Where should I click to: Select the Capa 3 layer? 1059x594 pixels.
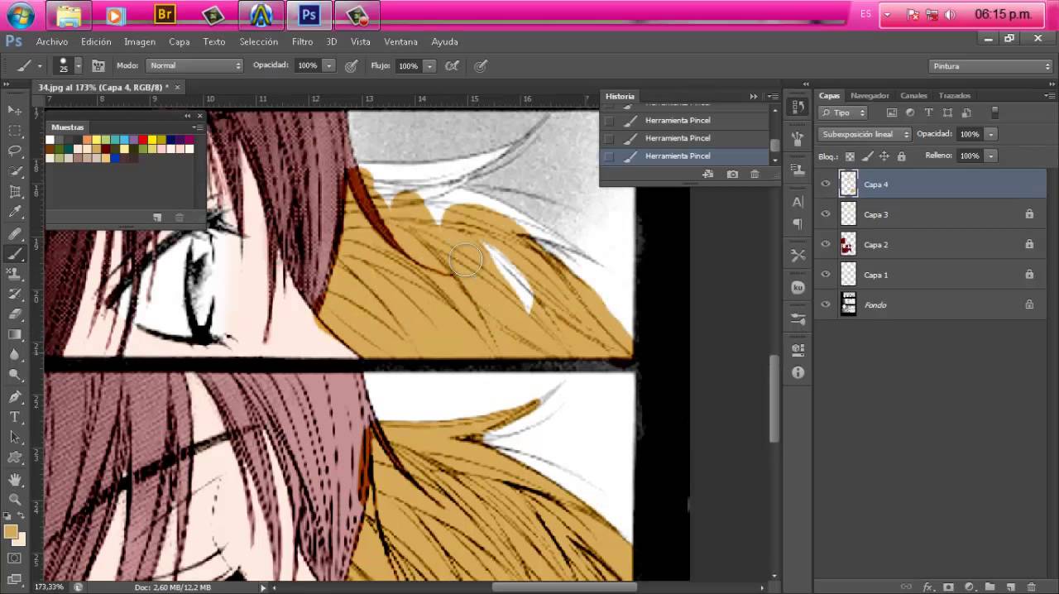(x=930, y=214)
